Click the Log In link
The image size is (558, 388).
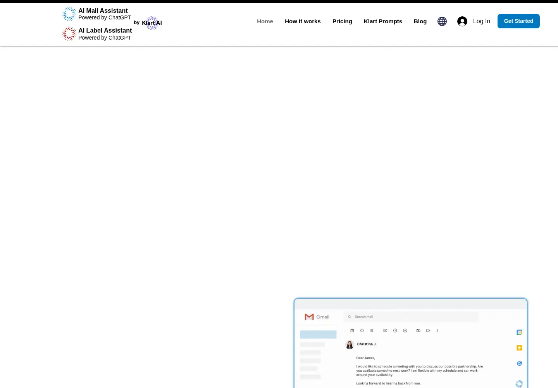(x=482, y=21)
